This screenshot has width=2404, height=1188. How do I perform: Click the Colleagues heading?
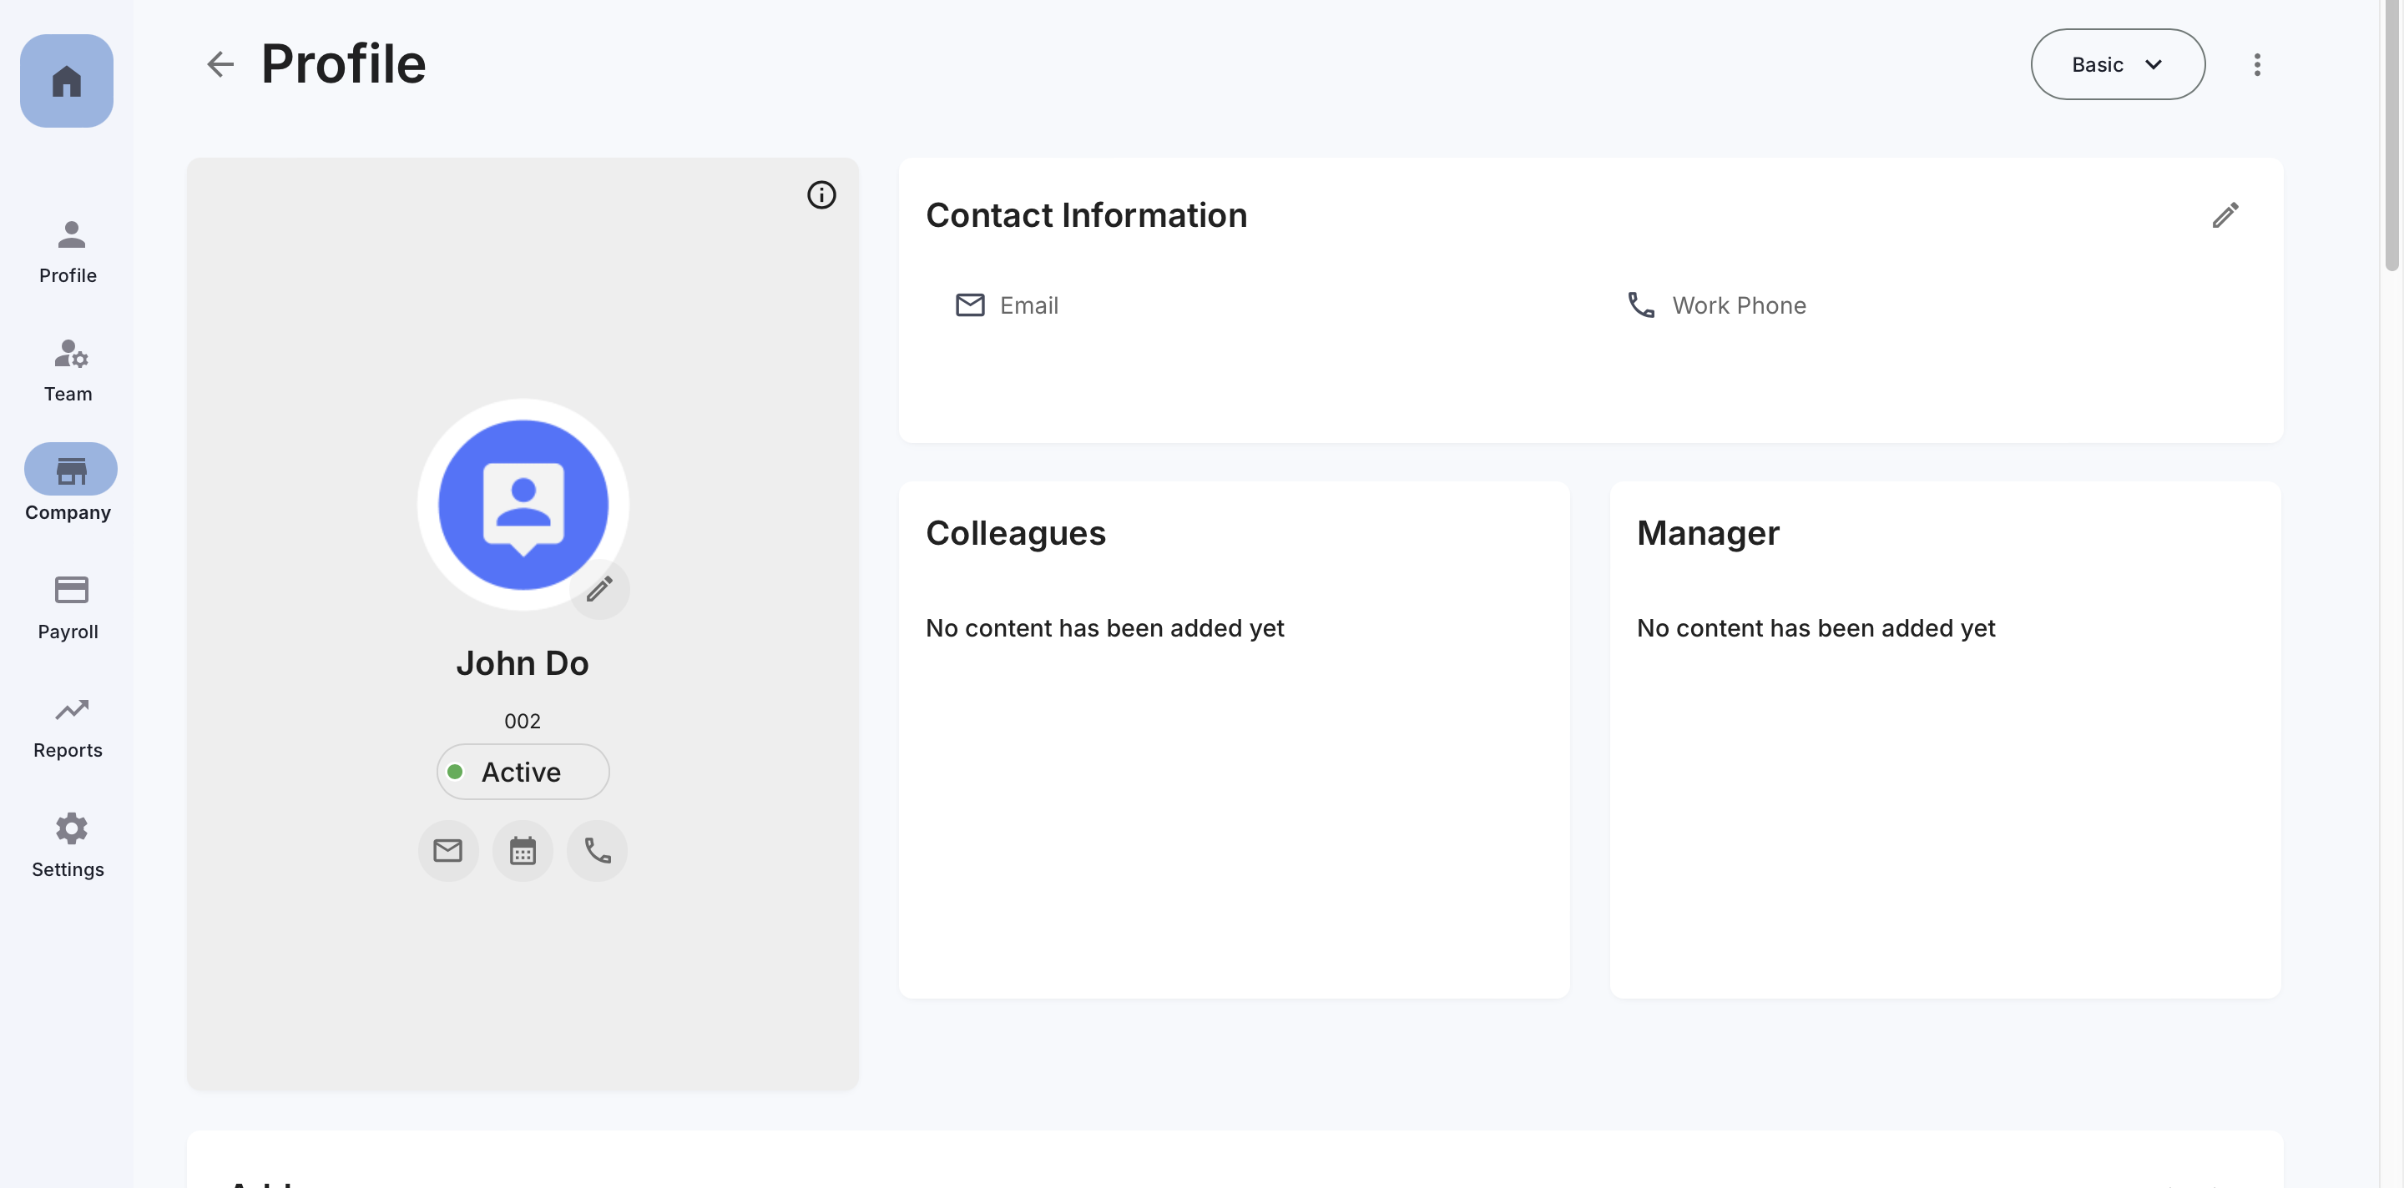tap(1015, 533)
